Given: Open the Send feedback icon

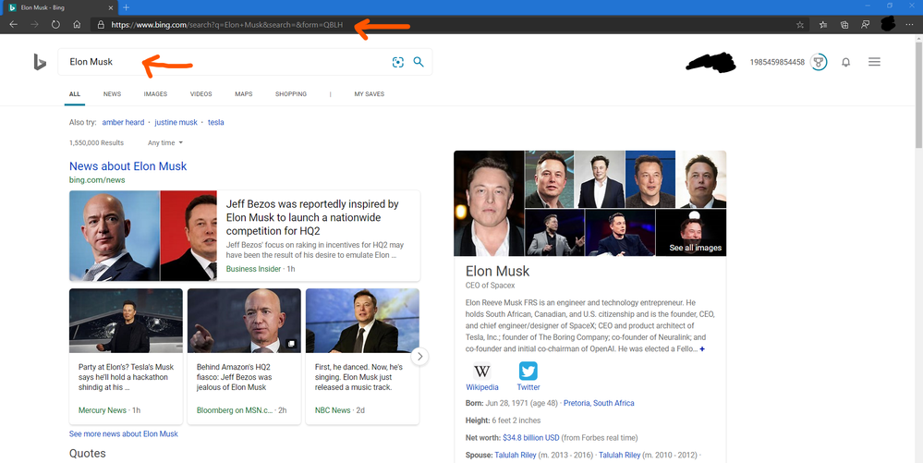Looking at the screenshot, I should (865, 25).
